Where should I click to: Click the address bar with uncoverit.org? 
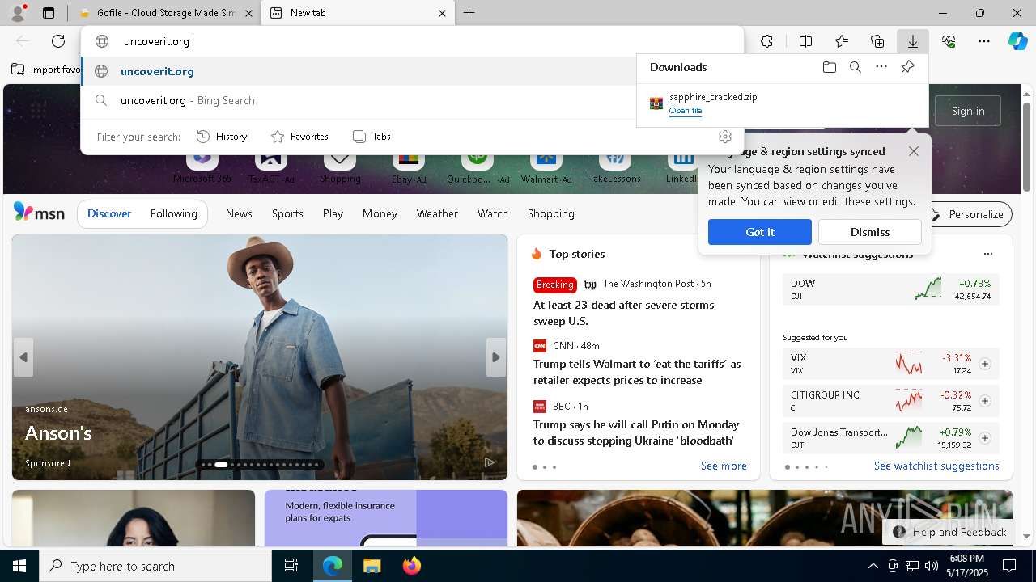413,41
